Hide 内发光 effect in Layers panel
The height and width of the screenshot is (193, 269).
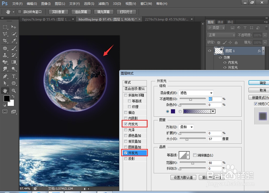click(225, 62)
